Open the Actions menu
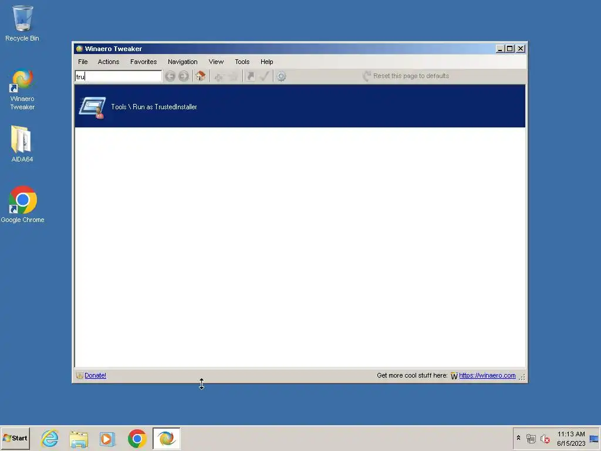The height and width of the screenshot is (451, 601). (109, 62)
